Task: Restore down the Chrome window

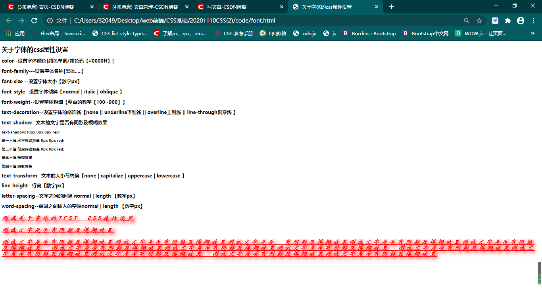Action: coord(515,6)
